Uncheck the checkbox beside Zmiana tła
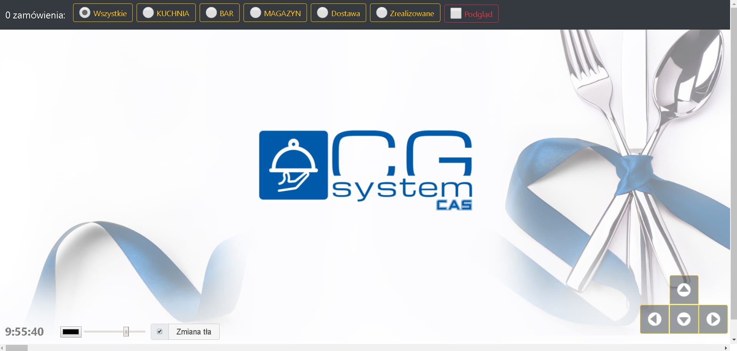 pyautogui.click(x=160, y=331)
